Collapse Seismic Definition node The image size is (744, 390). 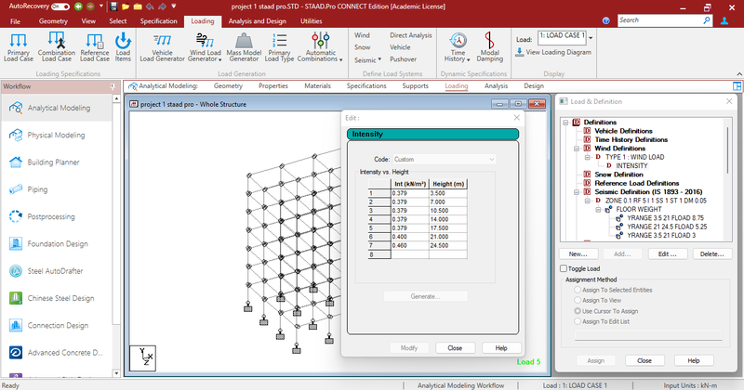[577, 192]
